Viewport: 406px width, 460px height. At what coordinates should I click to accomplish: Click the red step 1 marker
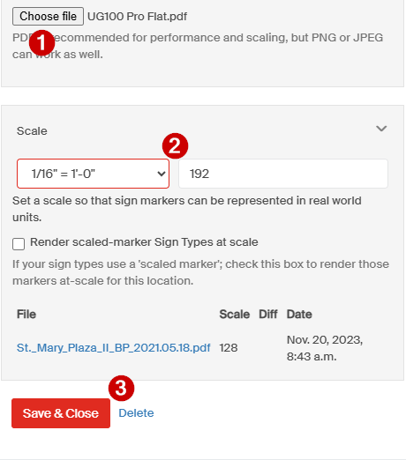coord(41,42)
